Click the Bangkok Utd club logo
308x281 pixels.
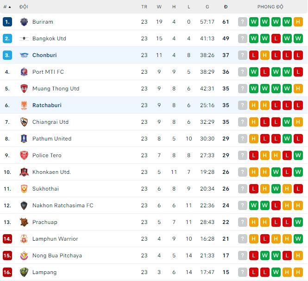[x=24, y=38]
